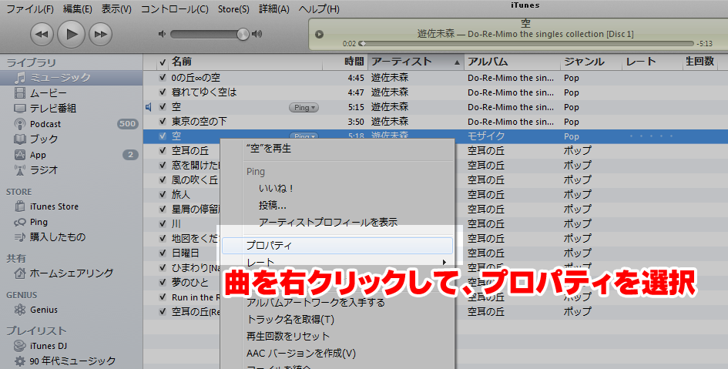This screenshot has width=728, height=369.
Task: Open the Store(S) menu
Action: pyautogui.click(x=233, y=8)
